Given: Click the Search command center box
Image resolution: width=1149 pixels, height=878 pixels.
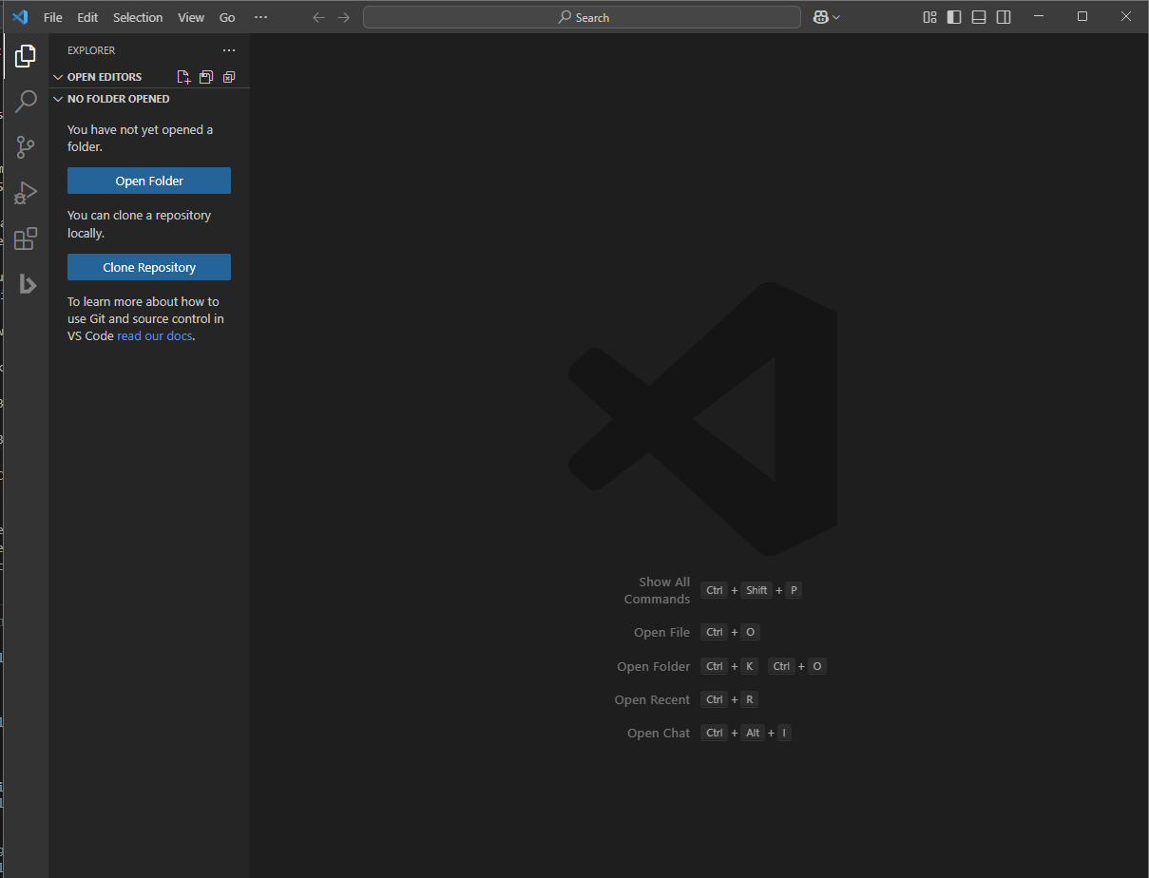Looking at the screenshot, I should [582, 17].
